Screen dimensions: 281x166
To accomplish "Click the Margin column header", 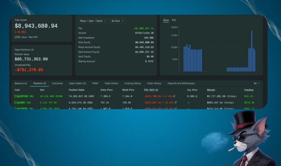I will tap(211, 90).
